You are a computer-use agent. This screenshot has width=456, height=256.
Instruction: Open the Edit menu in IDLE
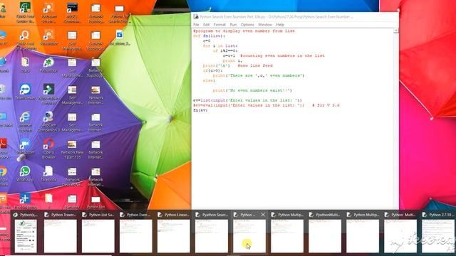(206, 25)
